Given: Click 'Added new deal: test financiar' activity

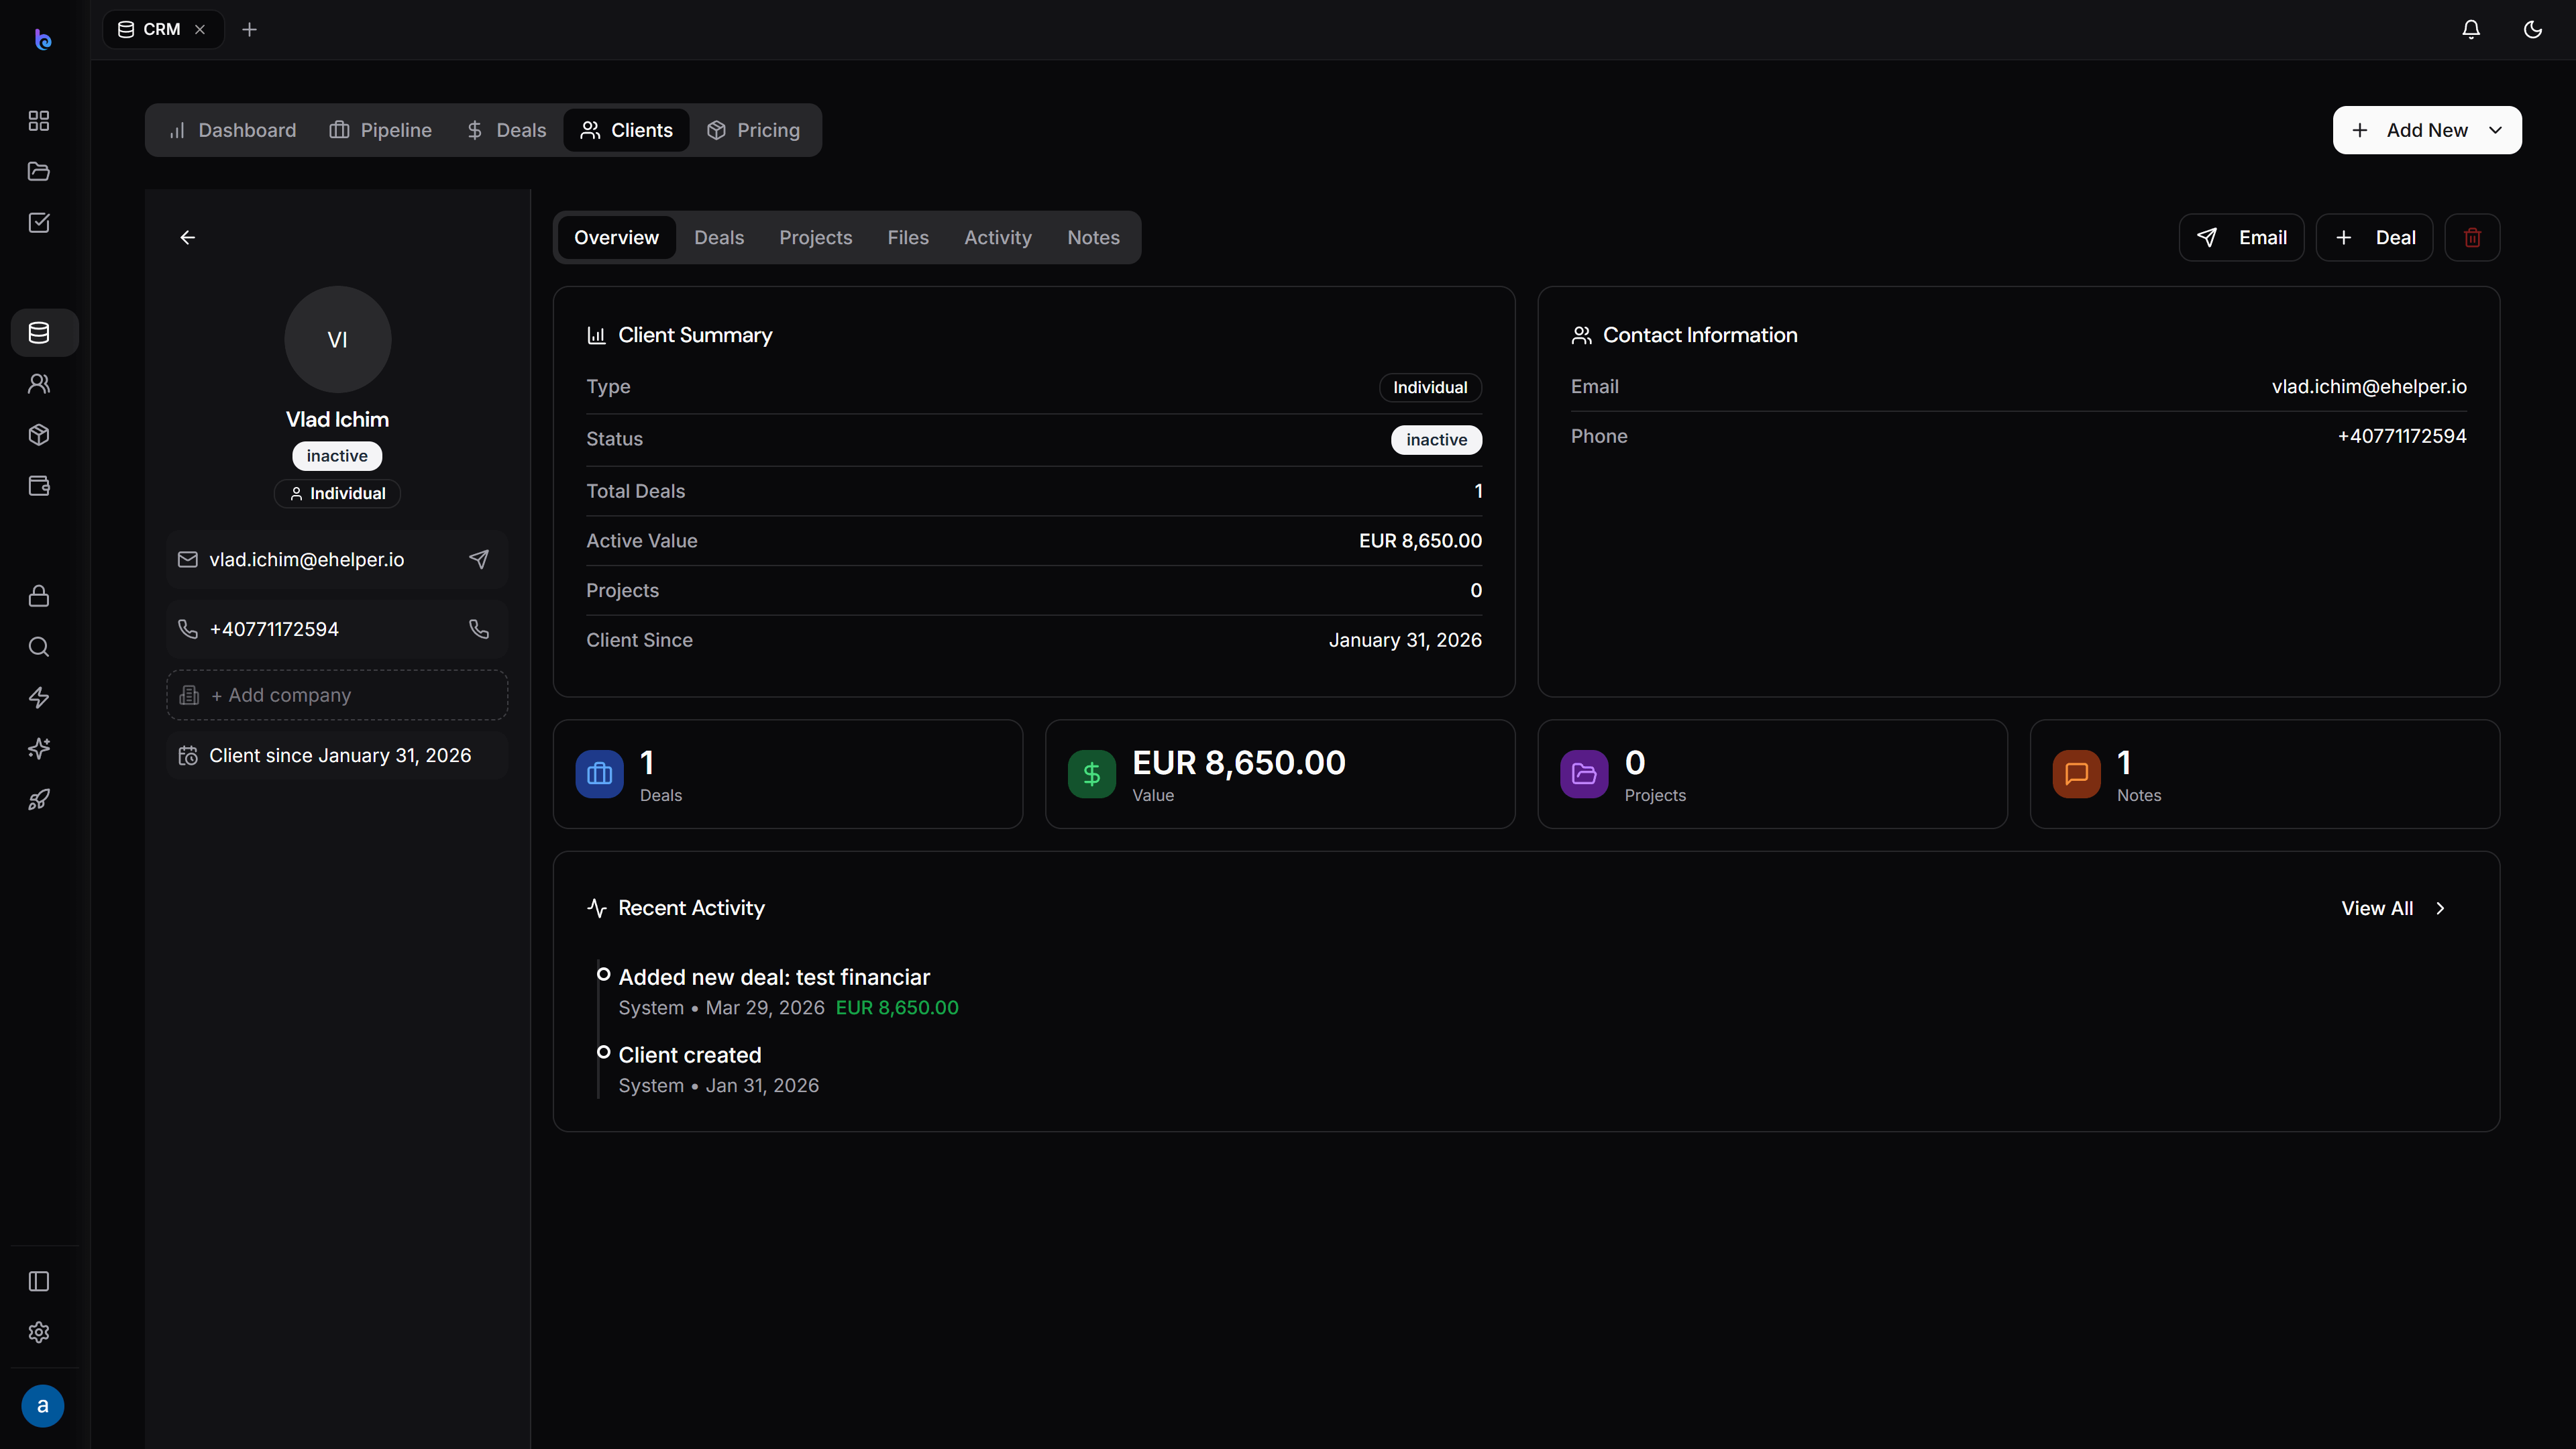Looking at the screenshot, I should [774, 977].
